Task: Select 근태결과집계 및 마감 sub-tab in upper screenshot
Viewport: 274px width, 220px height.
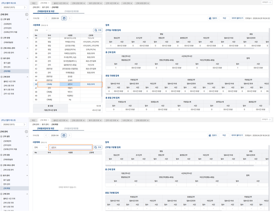Action: coord(46,11)
